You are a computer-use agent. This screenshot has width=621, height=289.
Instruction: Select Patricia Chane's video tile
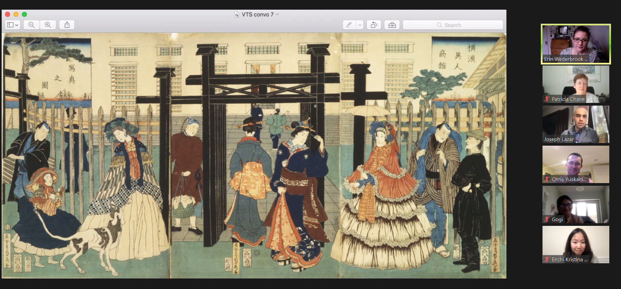click(x=576, y=84)
